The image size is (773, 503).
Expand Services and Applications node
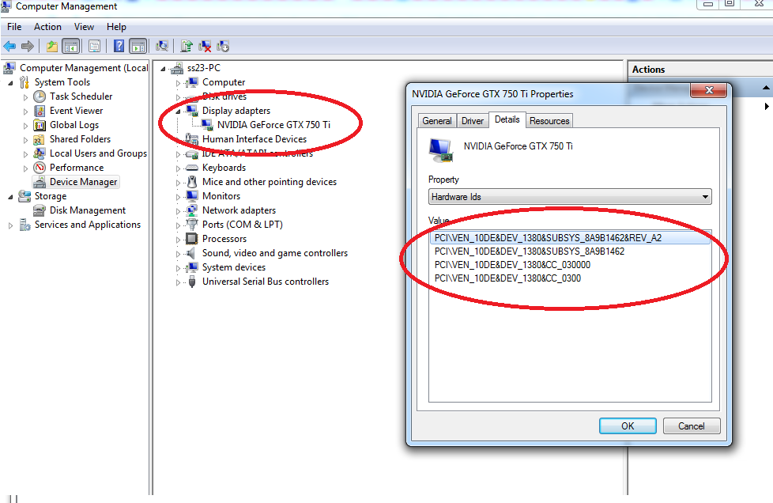pos(10,225)
